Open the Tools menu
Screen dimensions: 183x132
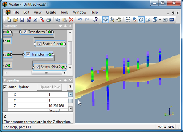pos(64,12)
